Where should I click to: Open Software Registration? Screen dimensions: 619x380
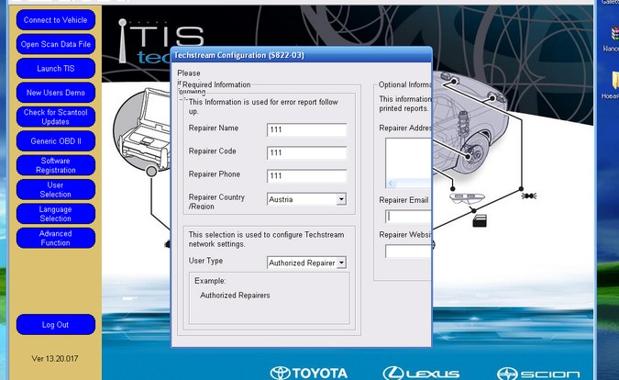point(56,165)
